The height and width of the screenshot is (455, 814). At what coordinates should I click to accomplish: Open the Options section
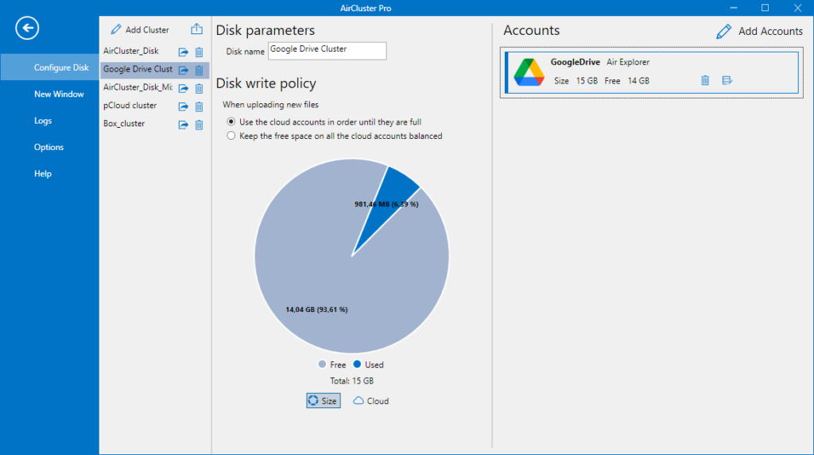click(50, 147)
